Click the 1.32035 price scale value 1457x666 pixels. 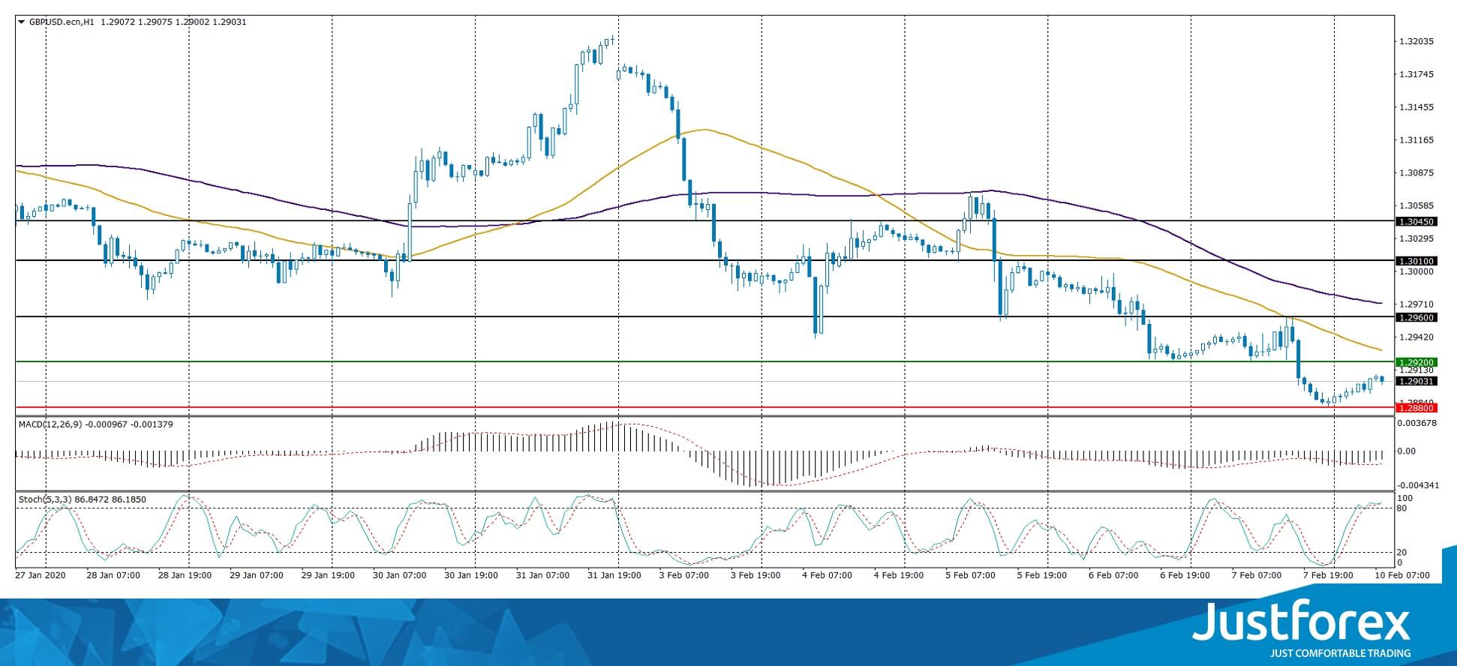click(x=1417, y=42)
